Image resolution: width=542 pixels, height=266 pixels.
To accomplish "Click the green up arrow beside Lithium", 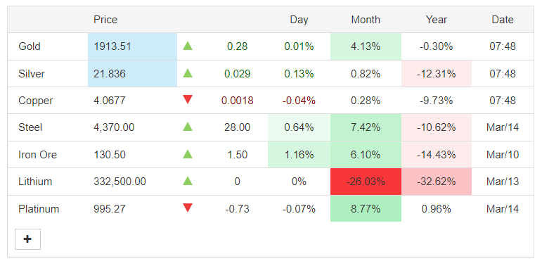I will 188,181.
